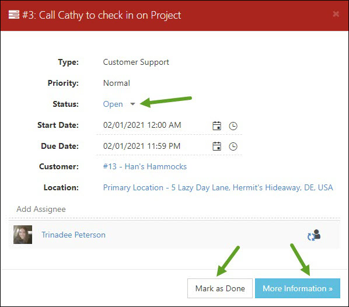Close the task dialog with the X
This screenshot has width=349, height=307.
coord(336,14)
